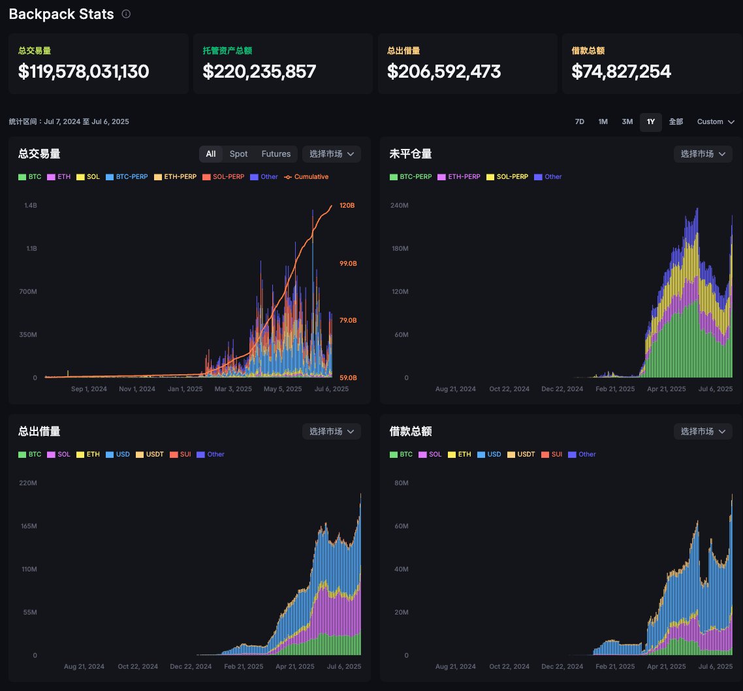Click the SOL-PERP color swatch in 未平仓量 legend
743x691 pixels.
pos(490,177)
